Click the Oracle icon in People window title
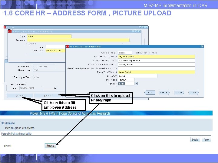Screen dimensions: 218x163 [5, 27]
